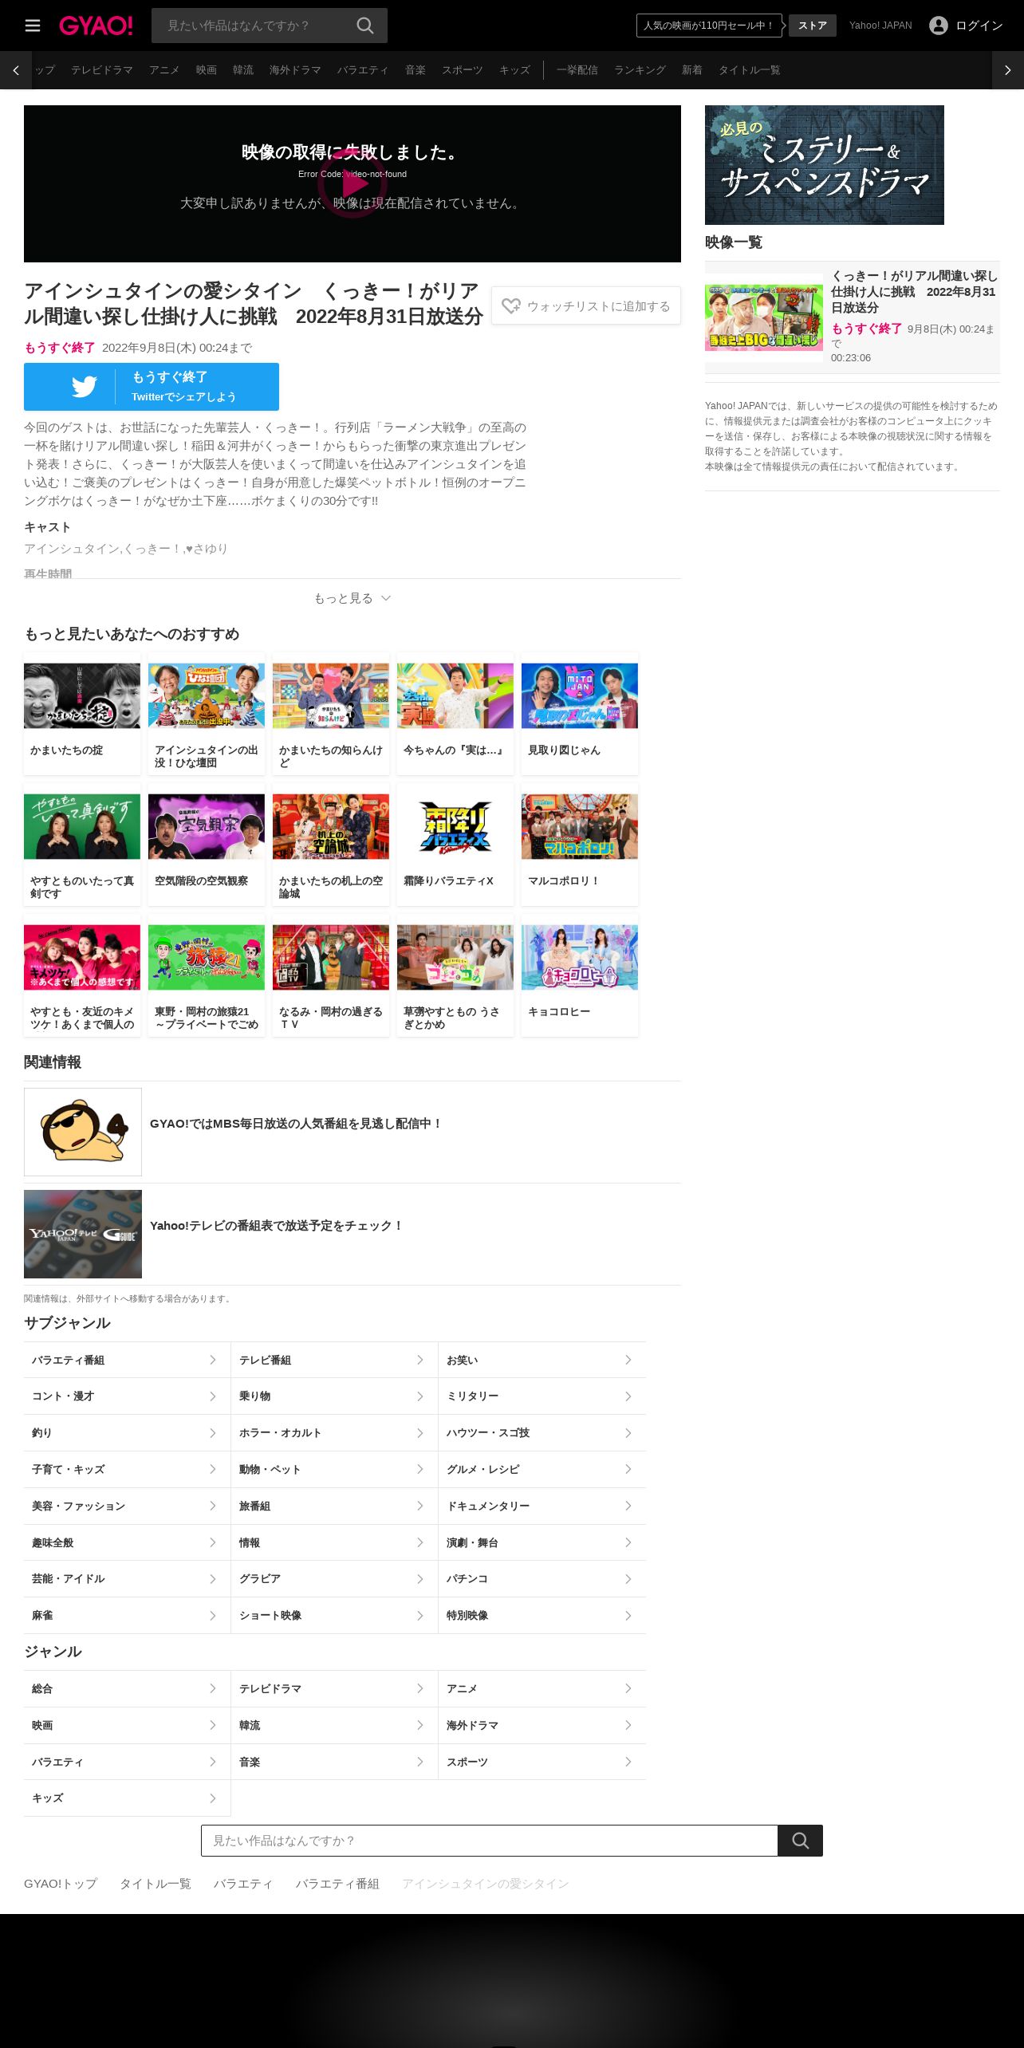Click heart icon of watchlist button
The width and height of the screenshot is (1024, 2048).
pyautogui.click(x=511, y=305)
